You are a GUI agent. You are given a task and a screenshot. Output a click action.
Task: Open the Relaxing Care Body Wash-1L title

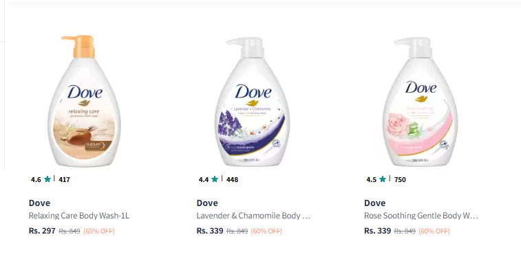[x=79, y=216]
